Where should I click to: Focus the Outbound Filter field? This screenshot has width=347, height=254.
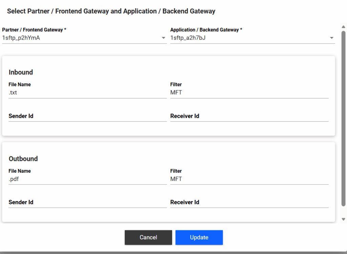point(249,179)
